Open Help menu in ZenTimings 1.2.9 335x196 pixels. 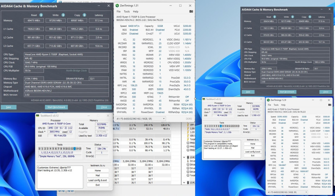pos(283,105)
